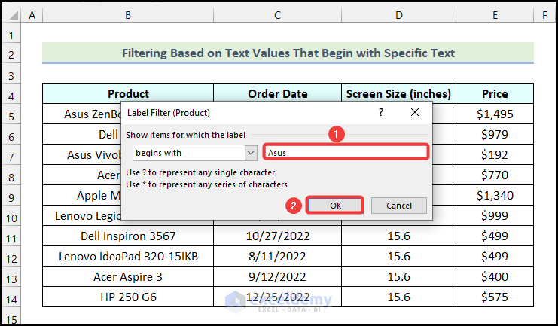Viewport: 558px width, 326px height.
Task: Click the OK button in dialog
Action: [335, 206]
